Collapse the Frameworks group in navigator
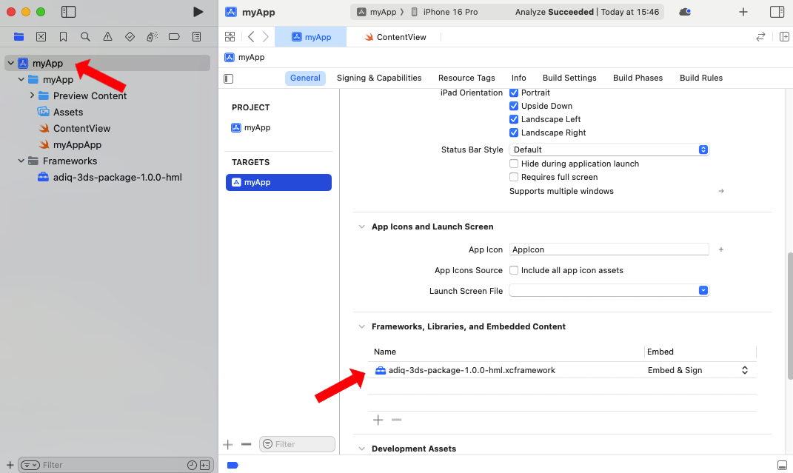793x473 pixels. coord(21,161)
